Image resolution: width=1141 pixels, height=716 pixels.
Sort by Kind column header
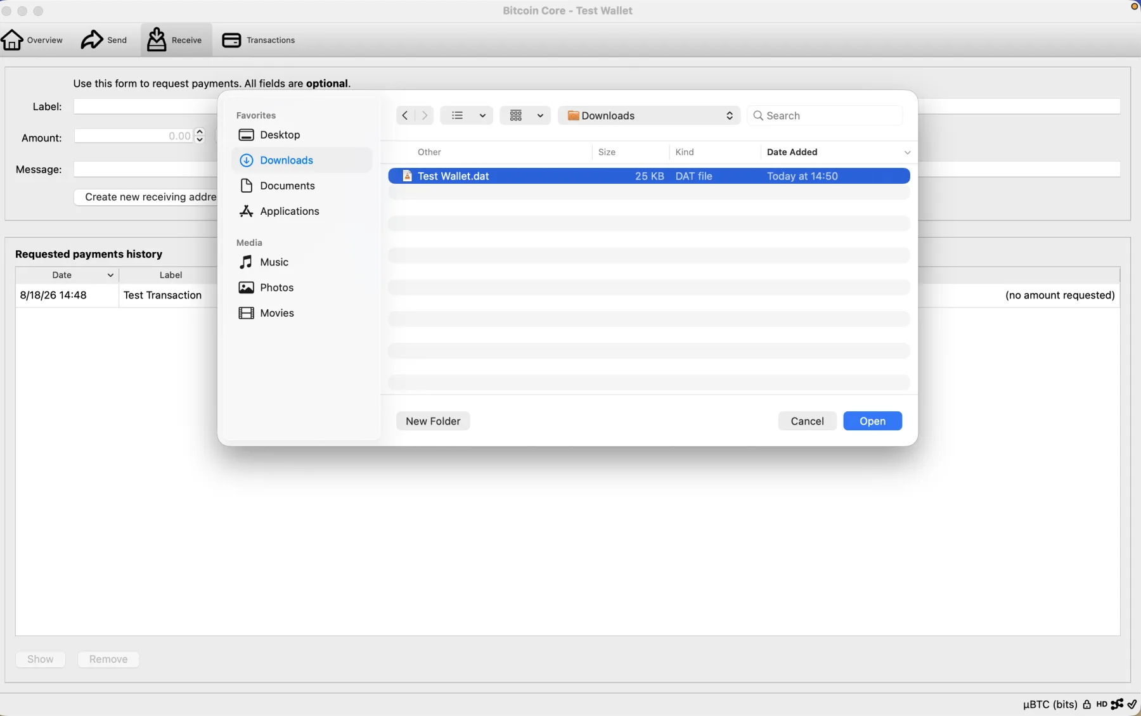[685, 152]
